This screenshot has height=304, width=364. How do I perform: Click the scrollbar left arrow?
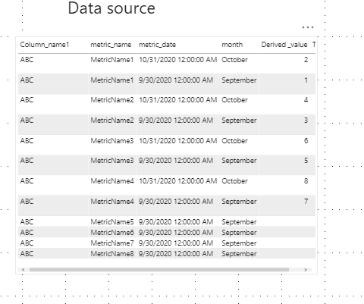(24, 270)
